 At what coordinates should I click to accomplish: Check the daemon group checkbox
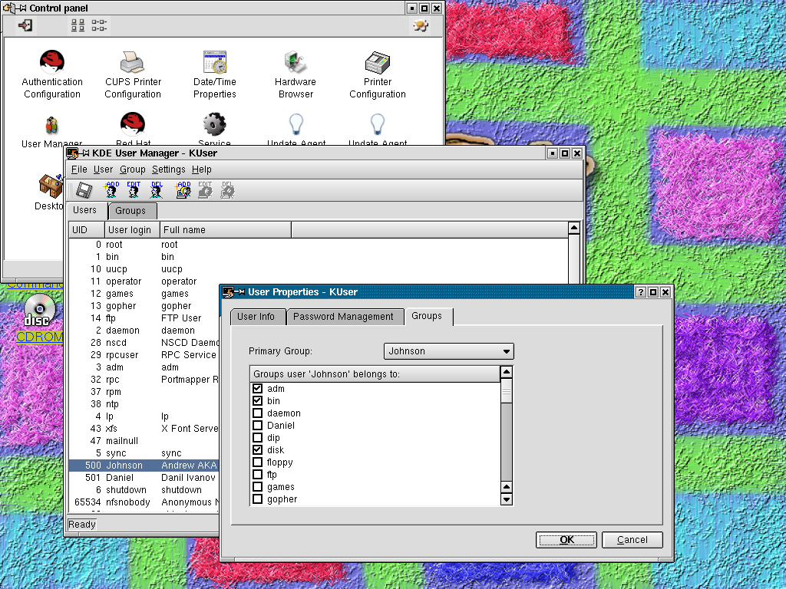[x=258, y=413]
